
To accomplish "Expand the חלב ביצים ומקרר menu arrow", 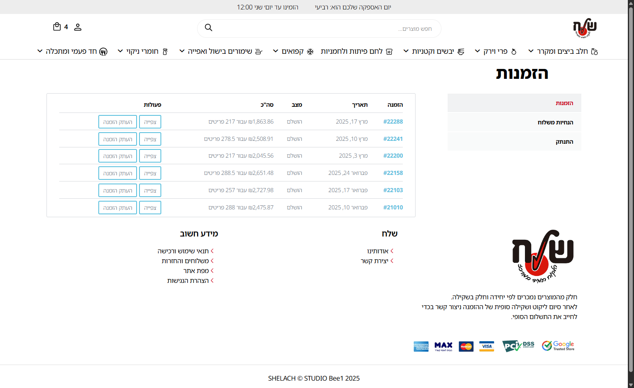I will coord(531,51).
